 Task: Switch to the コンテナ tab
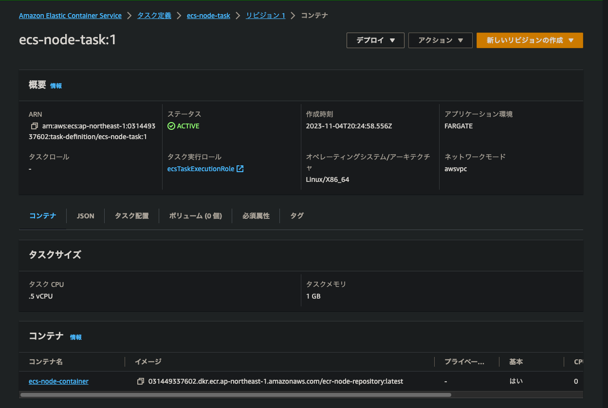point(42,216)
